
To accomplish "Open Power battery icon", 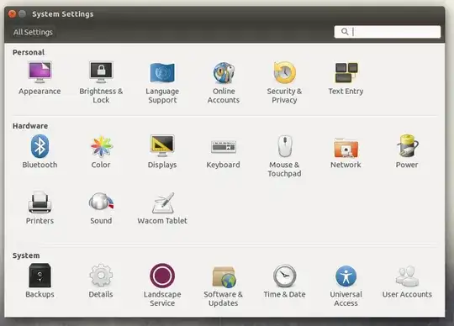I will coord(407,145).
